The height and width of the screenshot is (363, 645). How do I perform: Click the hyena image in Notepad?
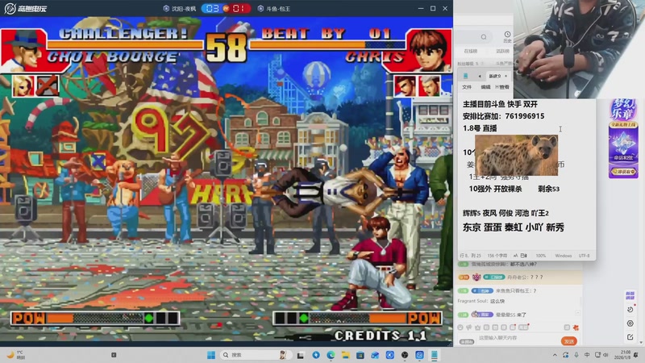click(x=516, y=156)
